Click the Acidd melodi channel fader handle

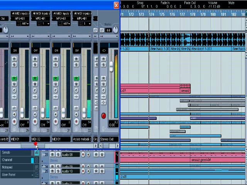tap(84, 113)
